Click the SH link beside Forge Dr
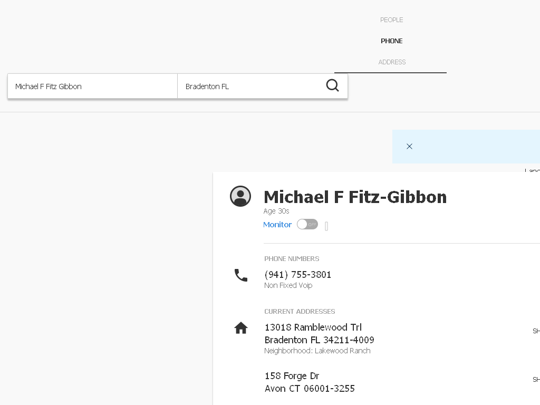Viewport: 540px width, 405px height. point(536,380)
